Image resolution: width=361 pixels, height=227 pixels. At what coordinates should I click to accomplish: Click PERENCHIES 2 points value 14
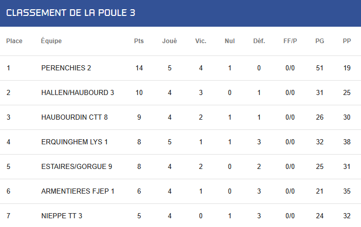click(139, 68)
